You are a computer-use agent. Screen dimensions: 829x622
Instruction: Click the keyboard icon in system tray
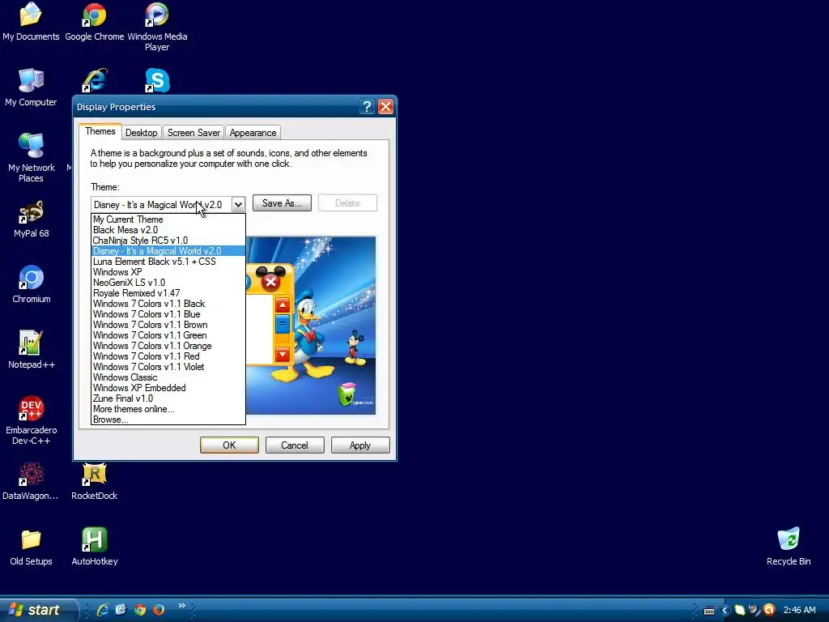coord(709,611)
